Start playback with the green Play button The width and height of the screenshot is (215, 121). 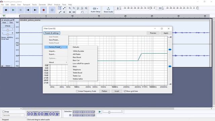point(13,10)
